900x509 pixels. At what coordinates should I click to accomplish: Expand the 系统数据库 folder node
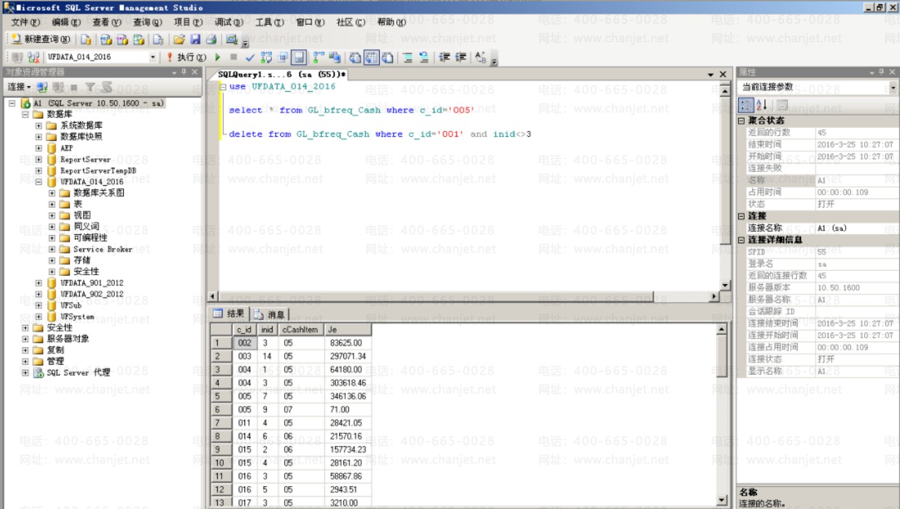(38, 125)
